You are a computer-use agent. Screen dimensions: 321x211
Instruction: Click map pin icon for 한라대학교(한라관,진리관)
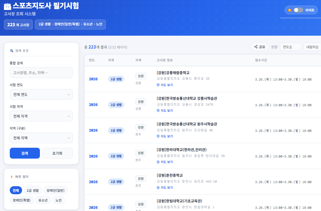[158, 162]
